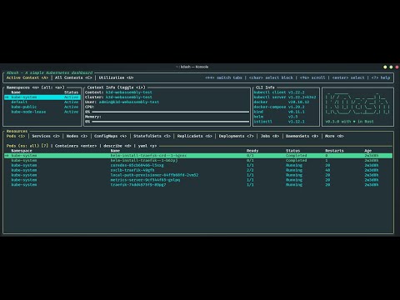Open the ReplicaSets resource tab
Image resolution: width=400 pixels, height=300 pixels.
194,136
